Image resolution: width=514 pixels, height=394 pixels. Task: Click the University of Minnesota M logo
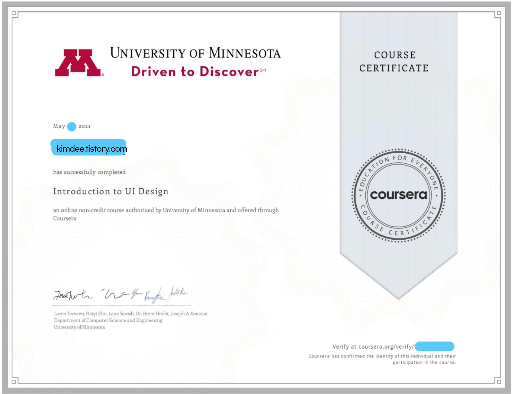[x=79, y=63]
